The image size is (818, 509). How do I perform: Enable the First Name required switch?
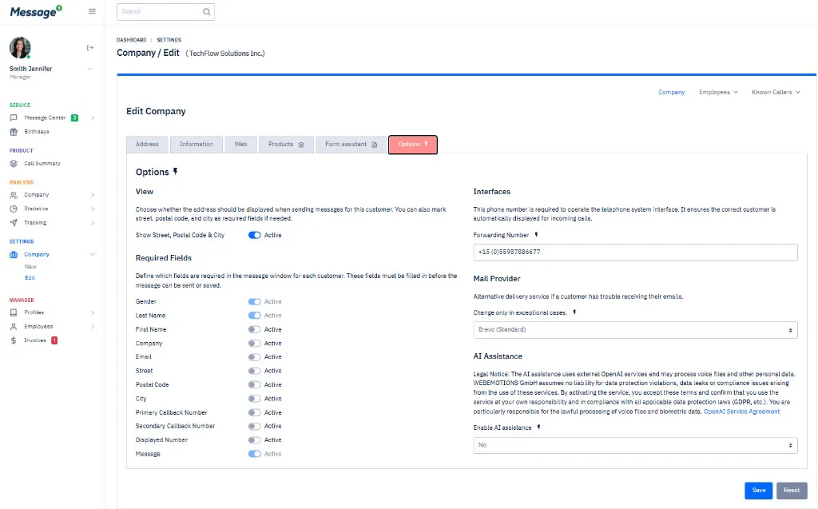pyautogui.click(x=255, y=329)
